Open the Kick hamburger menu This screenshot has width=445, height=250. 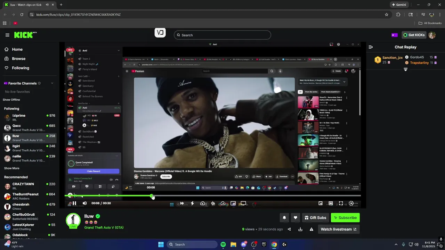click(7, 35)
